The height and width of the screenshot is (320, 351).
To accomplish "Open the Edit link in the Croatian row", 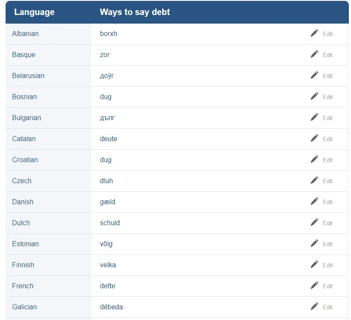I will point(327,160).
